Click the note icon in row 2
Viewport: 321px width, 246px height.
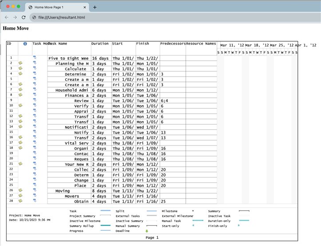pos(20,63)
